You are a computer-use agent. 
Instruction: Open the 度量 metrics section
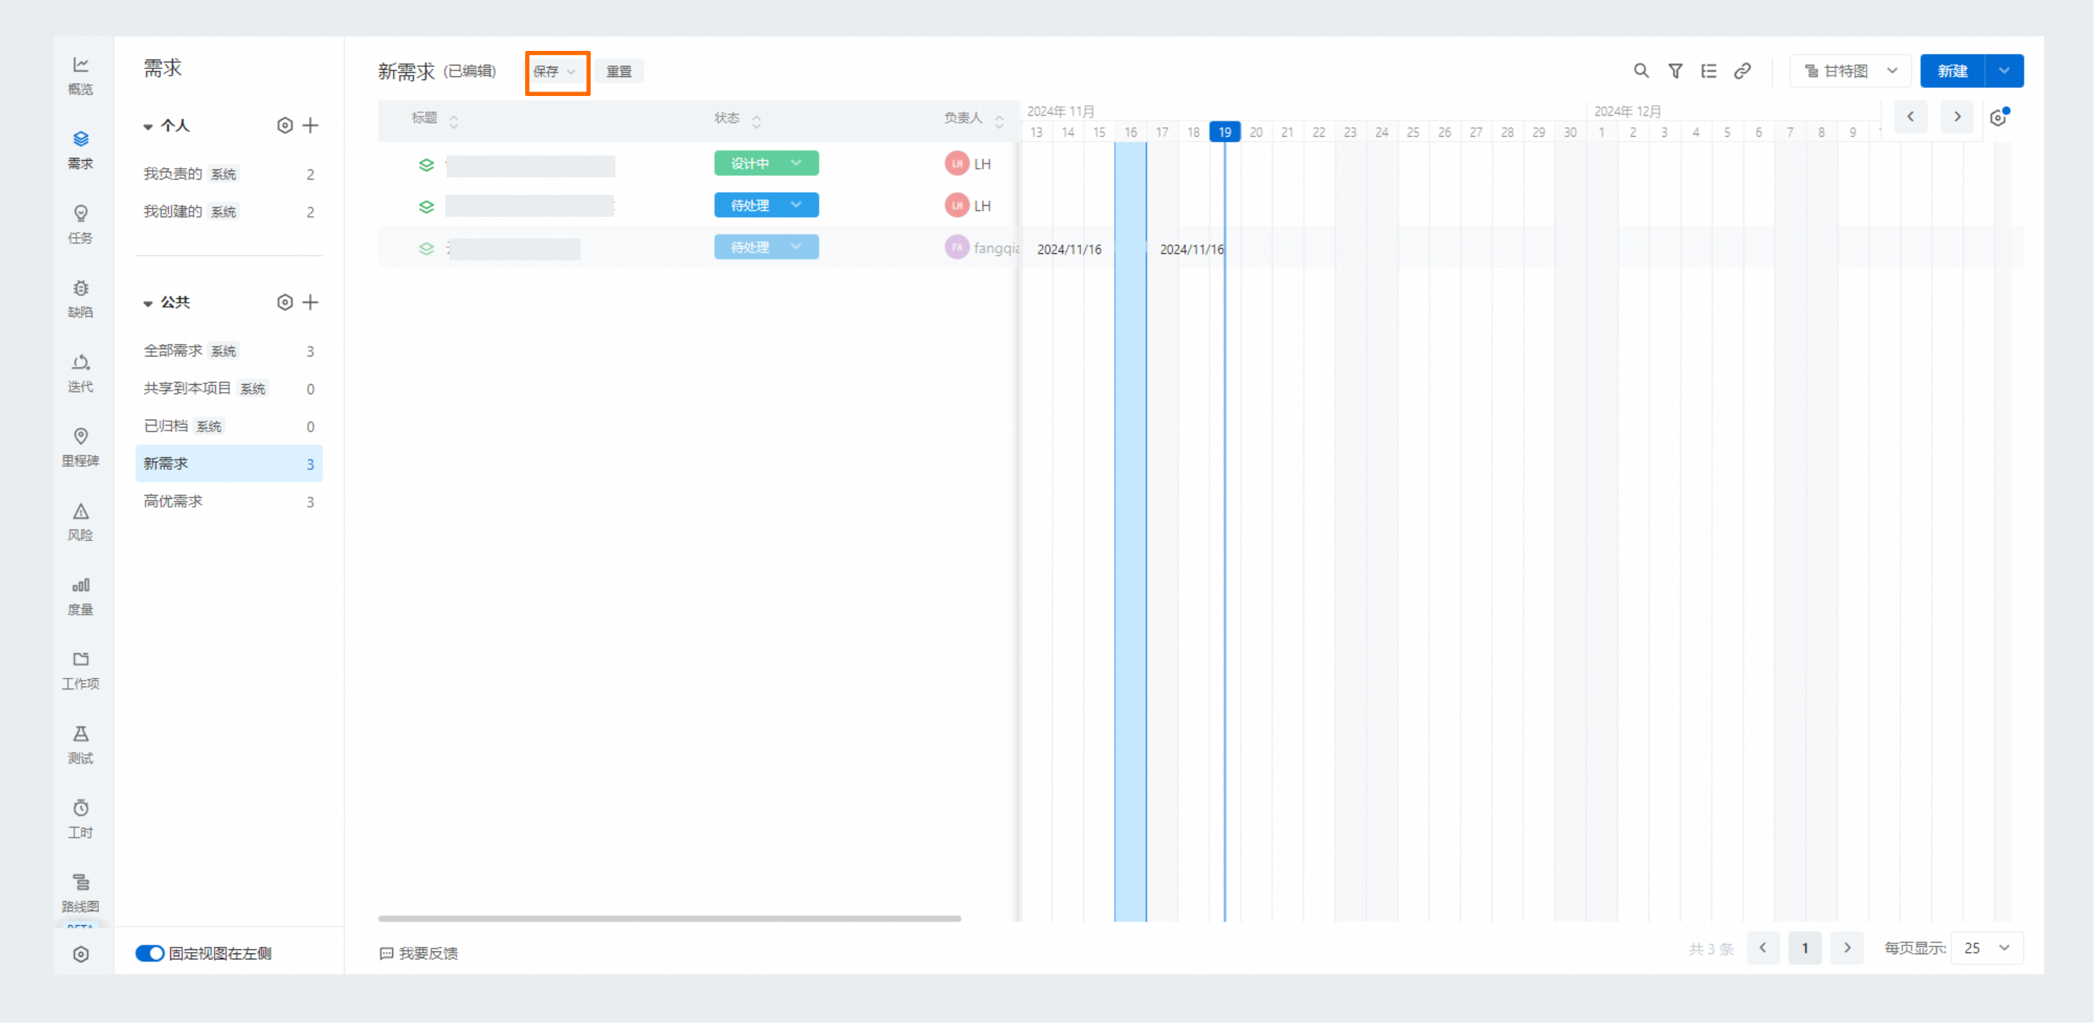(x=81, y=596)
